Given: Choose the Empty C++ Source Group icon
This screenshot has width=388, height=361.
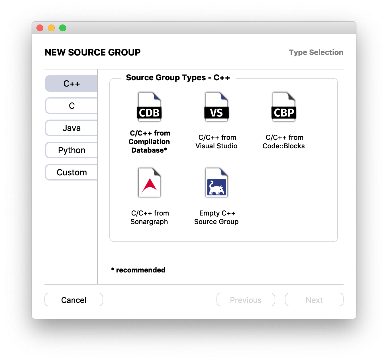Looking at the screenshot, I should click(x=217, y=182).
